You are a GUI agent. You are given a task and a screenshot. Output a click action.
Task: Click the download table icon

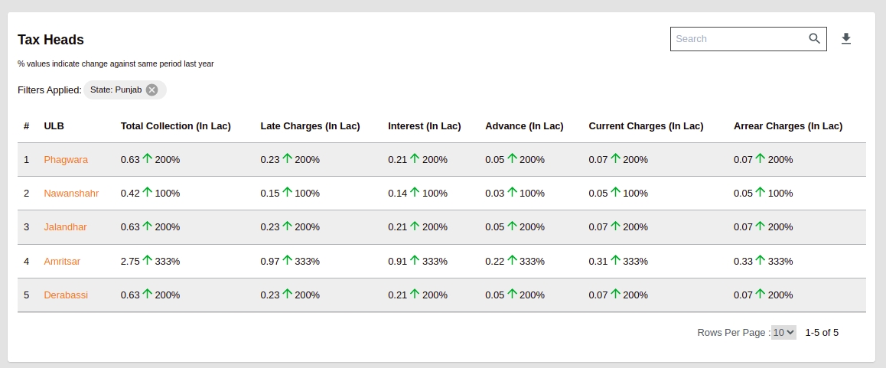pos(846,39)
